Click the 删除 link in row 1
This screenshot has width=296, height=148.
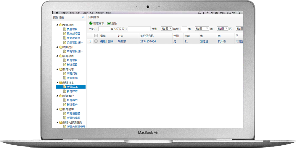[x=110, y=41]
